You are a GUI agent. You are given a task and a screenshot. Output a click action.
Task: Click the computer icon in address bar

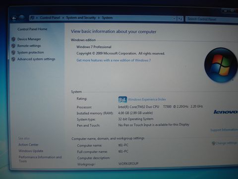(32, 17)
